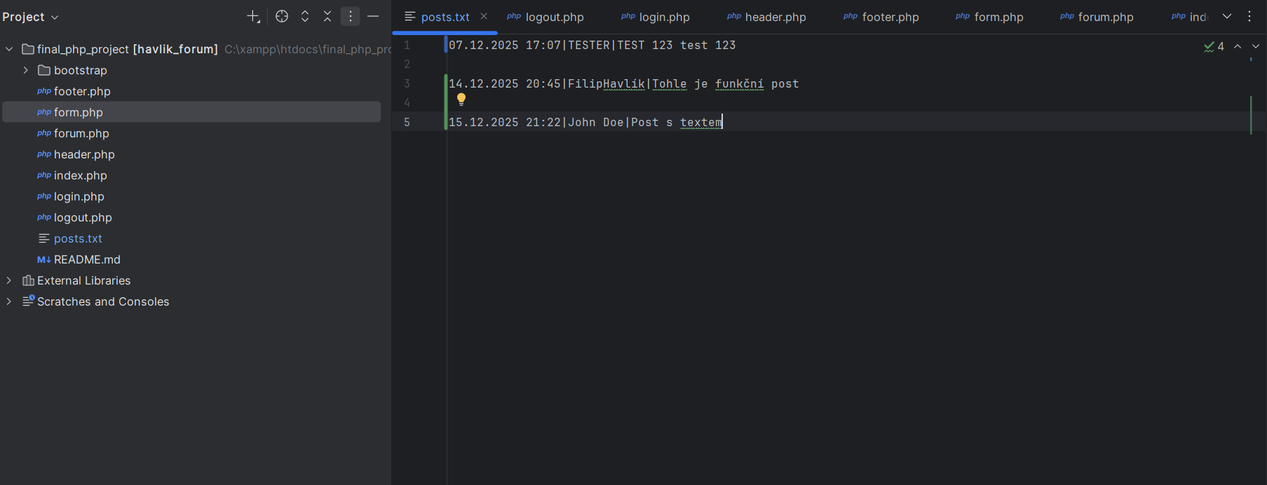Switch to footer.php editor tab
The height and width of the screenshot is (485, 1267).
[881, 17]
